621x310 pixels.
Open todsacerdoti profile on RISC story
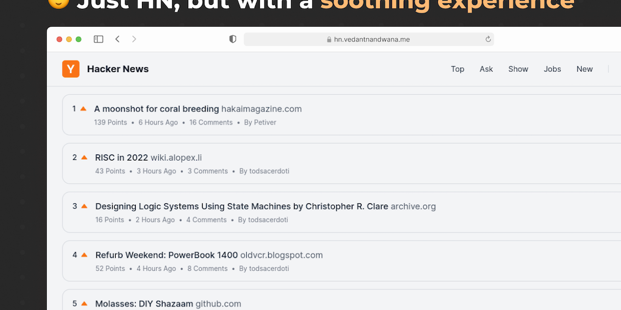[x=269, y=171]
